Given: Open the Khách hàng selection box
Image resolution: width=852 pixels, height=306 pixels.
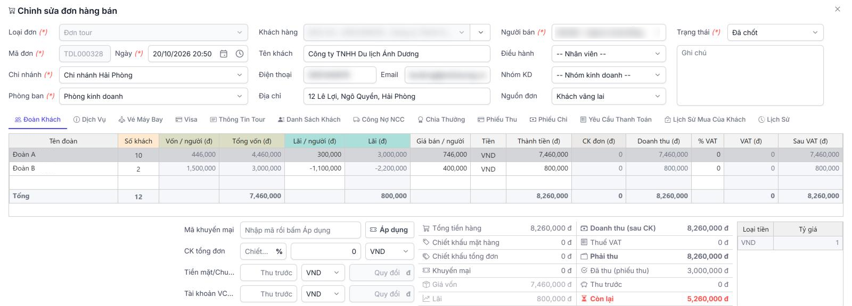Looking at the screenshot, I should pos(387,32).
